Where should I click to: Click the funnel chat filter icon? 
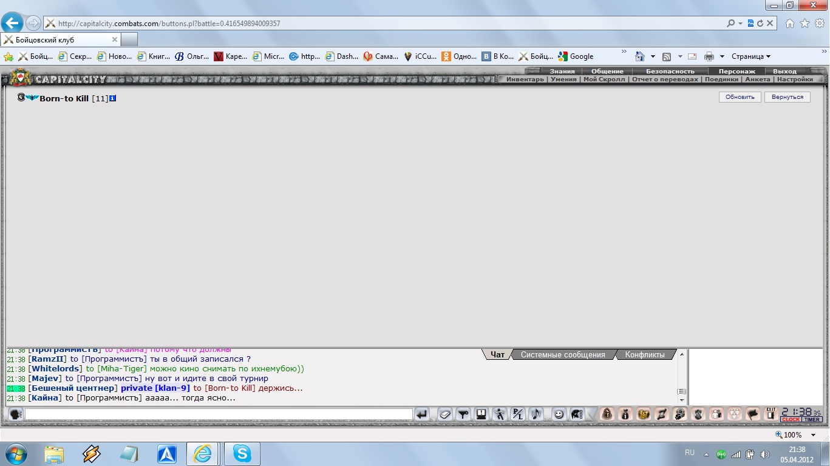[x=463, y=414]
